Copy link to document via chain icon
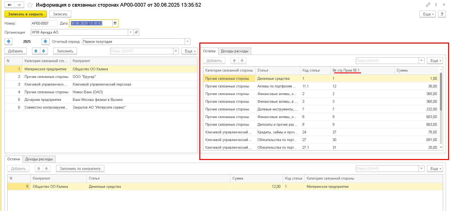 point(428,5)
